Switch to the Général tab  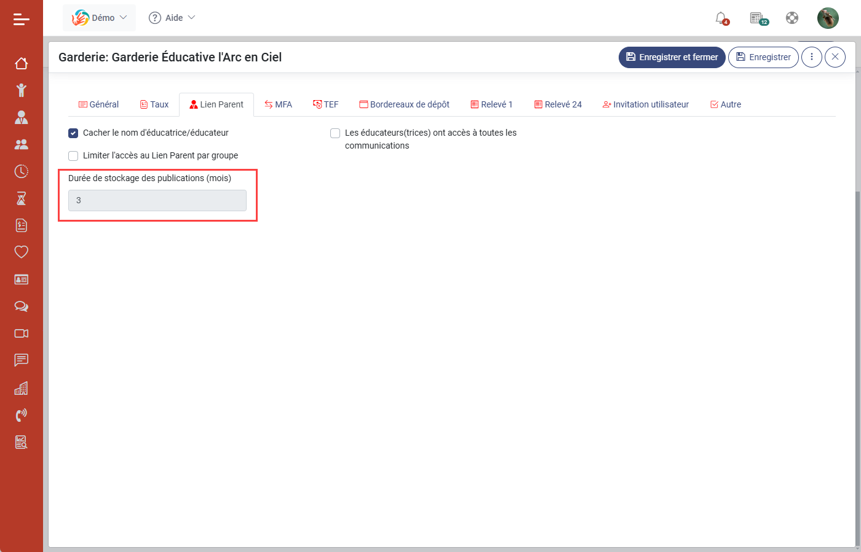click(98, 104)
